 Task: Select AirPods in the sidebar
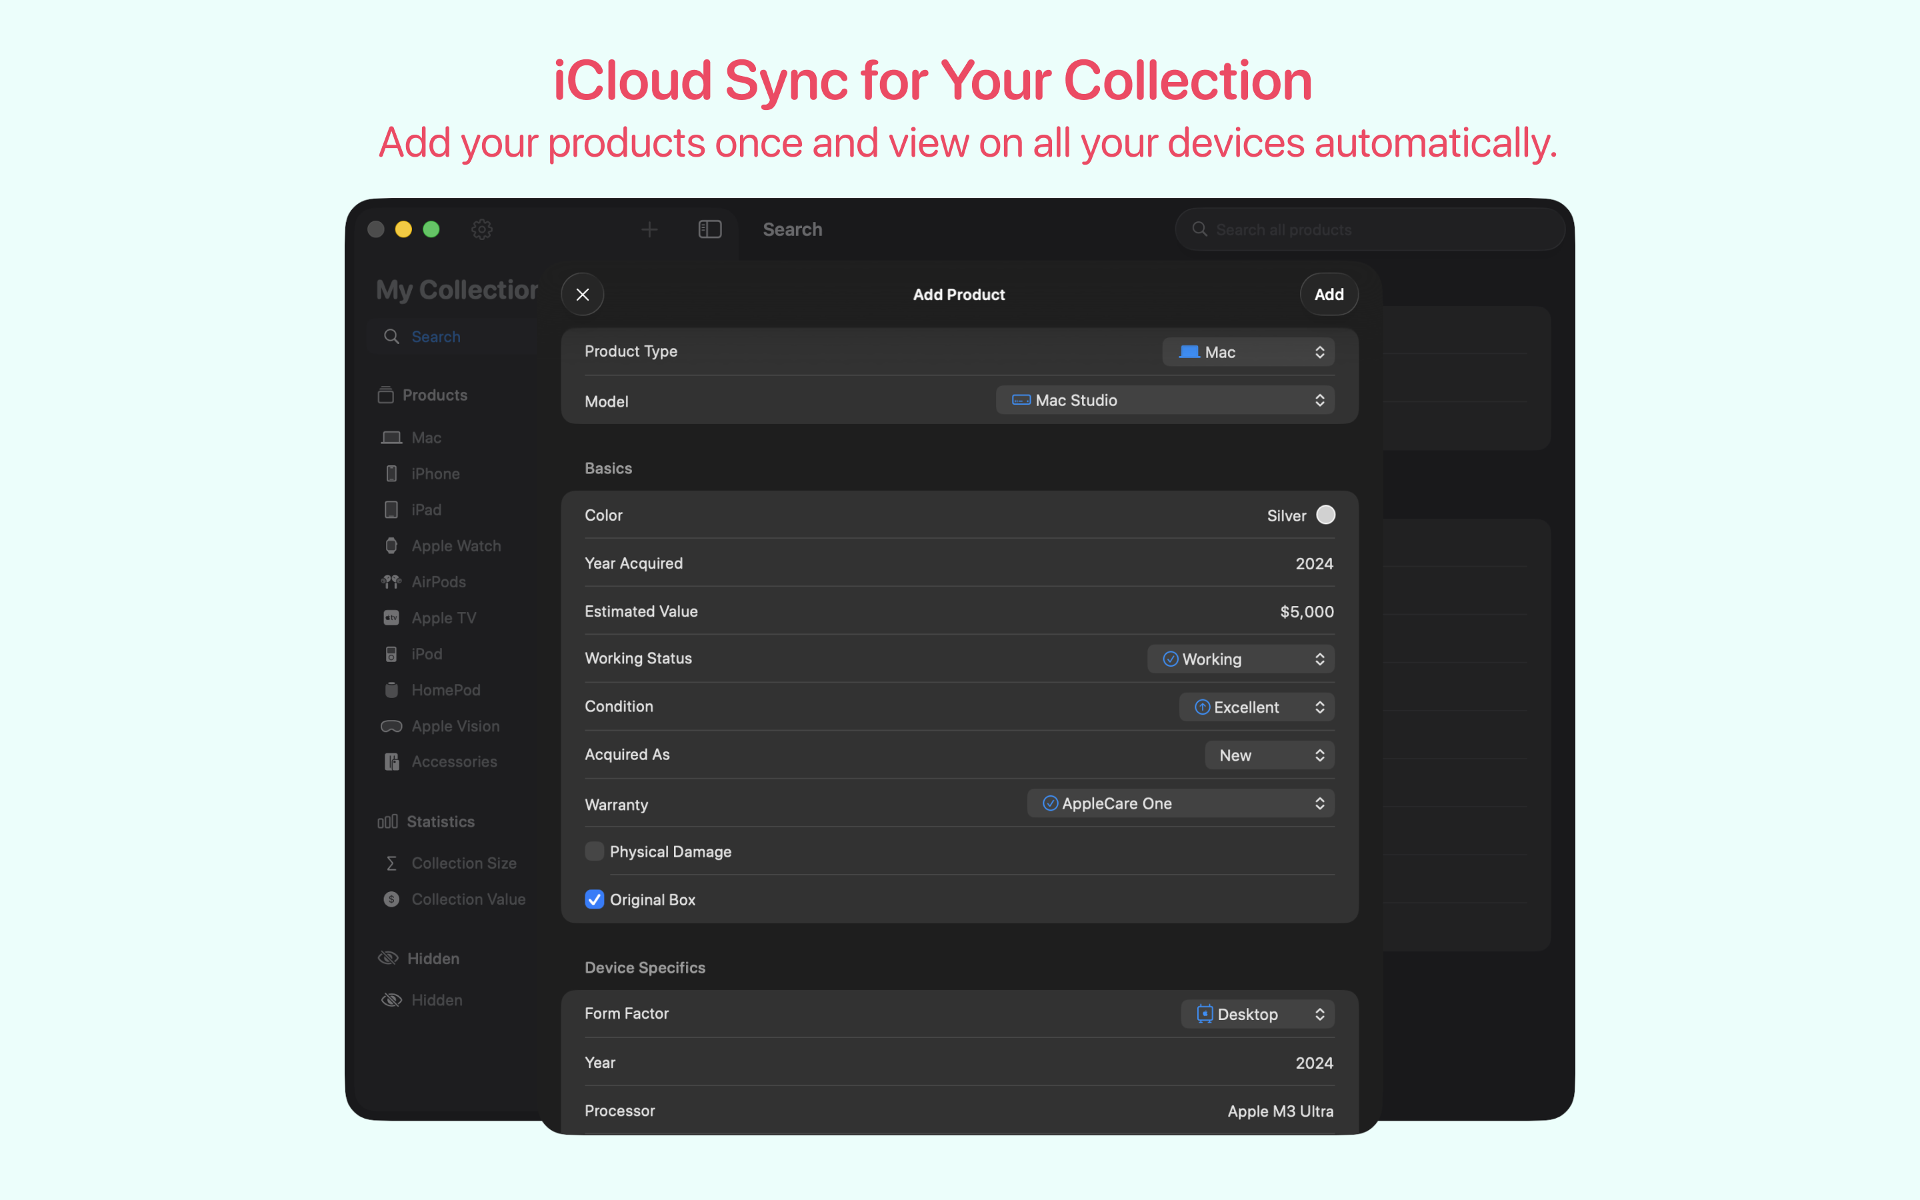439,582
